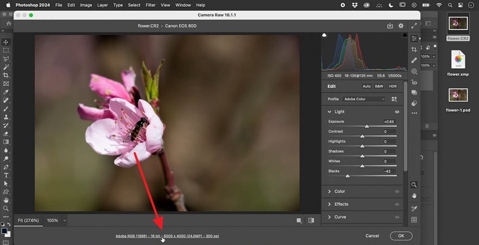Open more image settings three-dot icon
Image resolution: width=479 pixels, height=245 pixels.
pyautogui.click(x=414, y=113)
